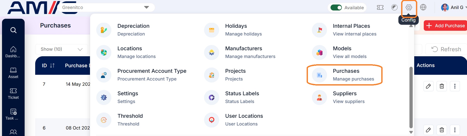This screenshot has height=136, width=467.
Task: Sort by ID column arrows
Action: pos(52,65)
